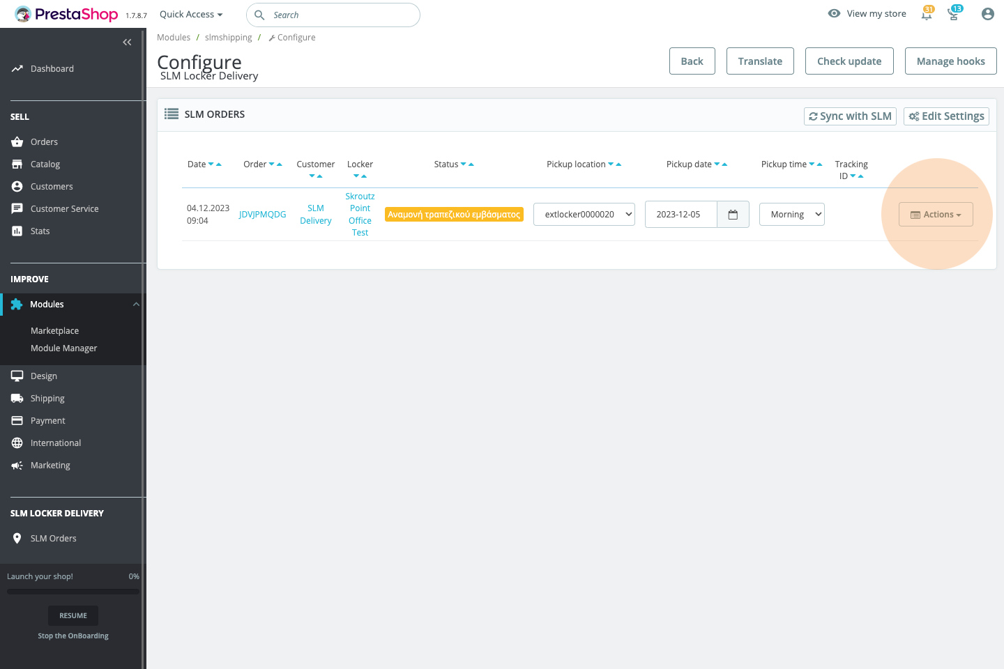This screenshot has height=669, width=1004.
Task: Sort Customer column descending arrow
Action: 312,176
